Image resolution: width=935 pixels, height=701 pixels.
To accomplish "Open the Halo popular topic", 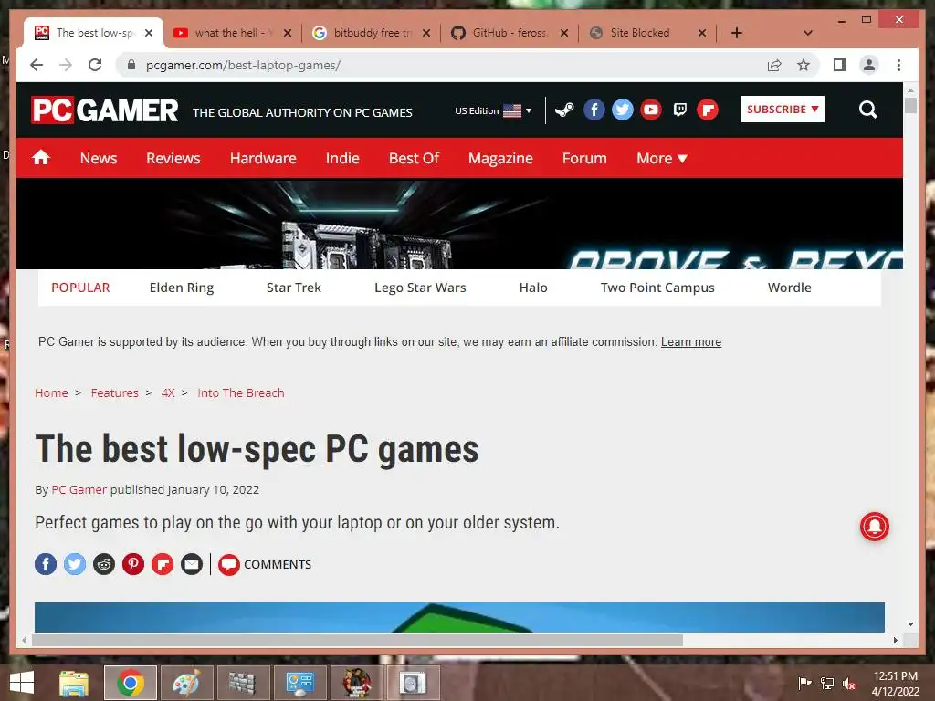I will [533, 288].
